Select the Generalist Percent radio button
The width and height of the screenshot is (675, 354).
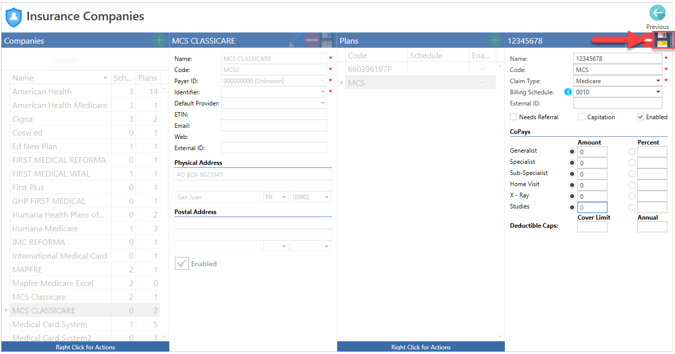tap(632, 152)
